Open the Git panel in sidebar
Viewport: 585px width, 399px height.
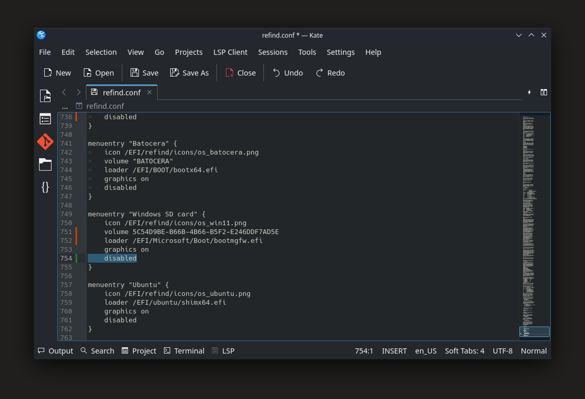(45, 142)
